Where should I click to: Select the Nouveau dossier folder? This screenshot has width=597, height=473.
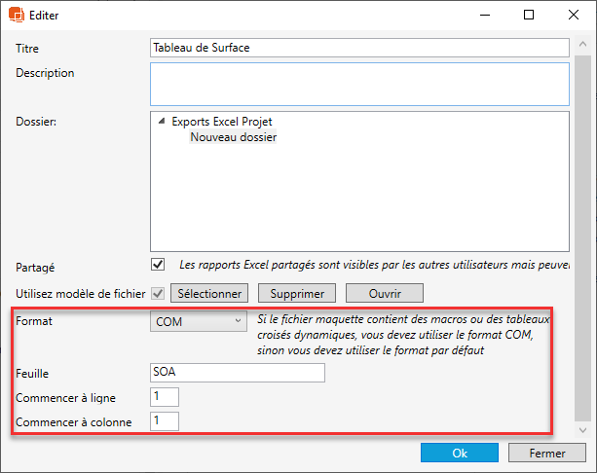coord(233,137)
